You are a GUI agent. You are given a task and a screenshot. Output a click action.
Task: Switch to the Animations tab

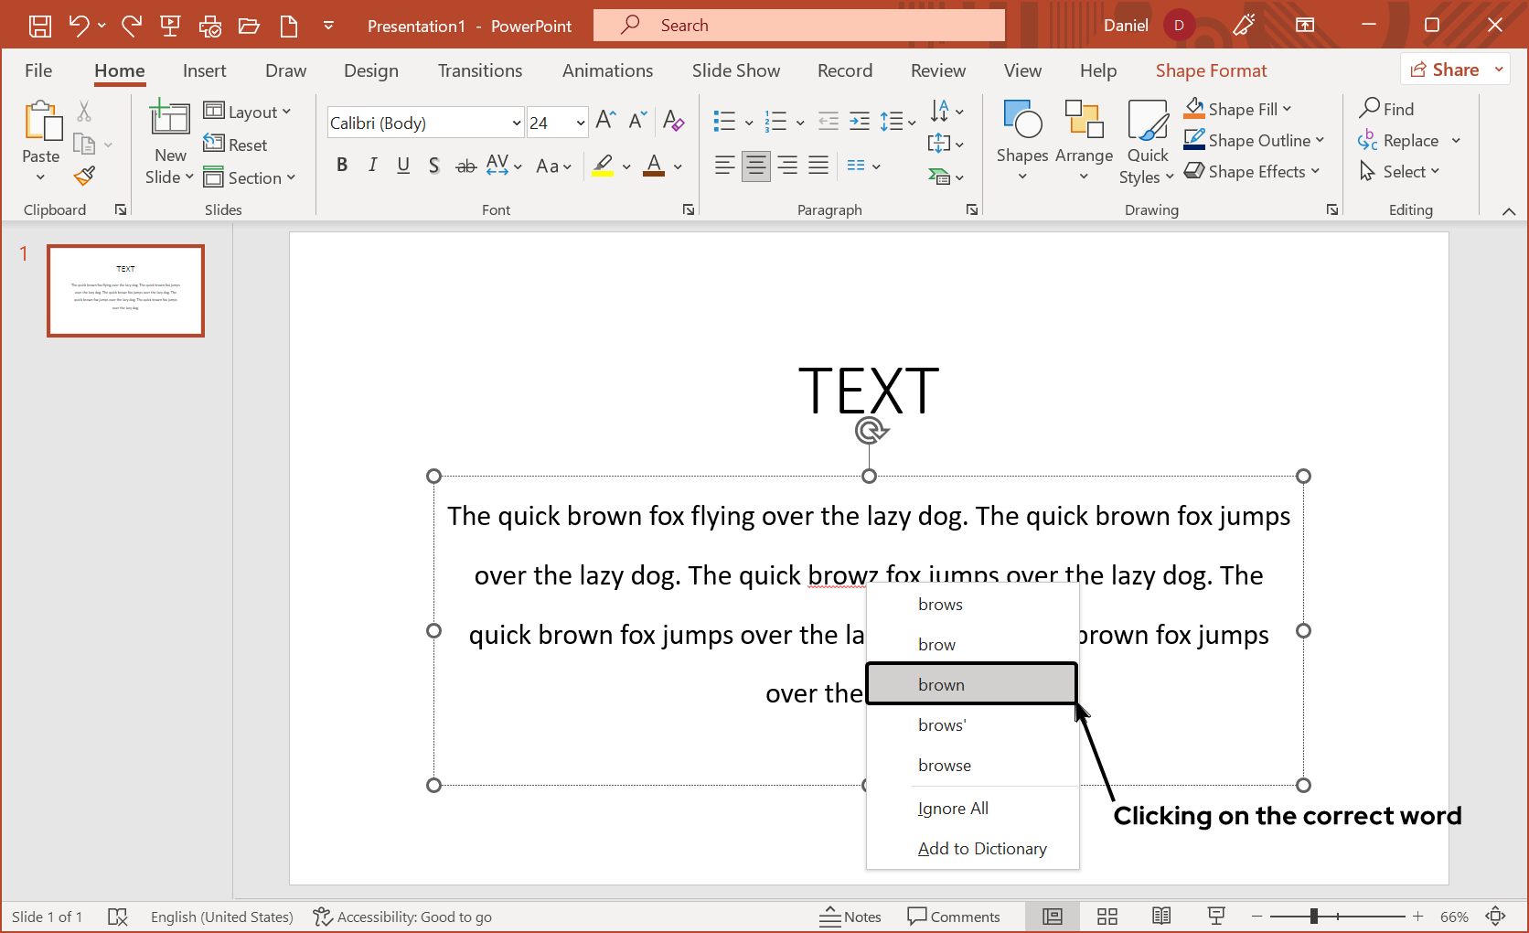[x=606, y=70]
